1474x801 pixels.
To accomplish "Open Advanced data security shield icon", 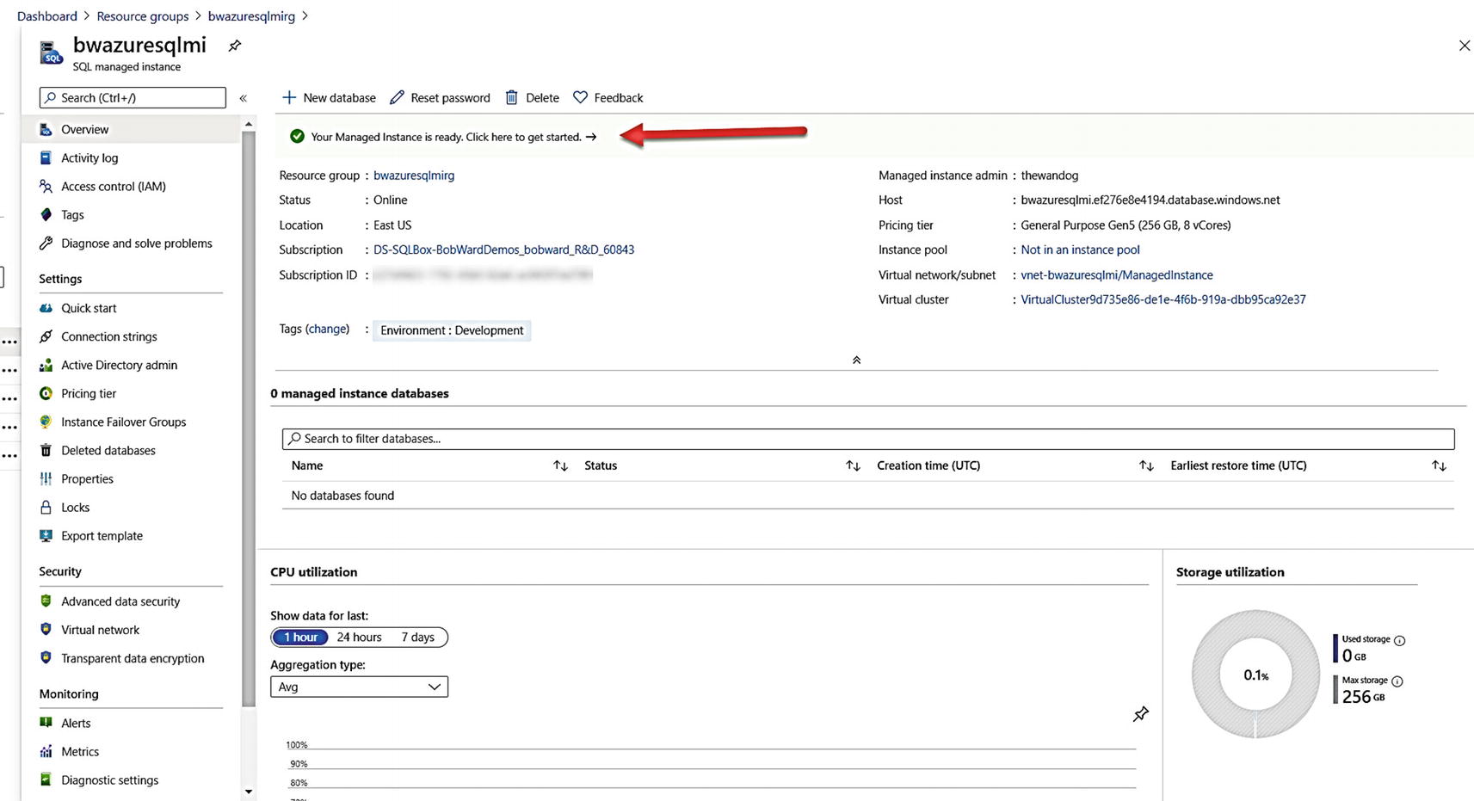I will click(x=46, y=601).
